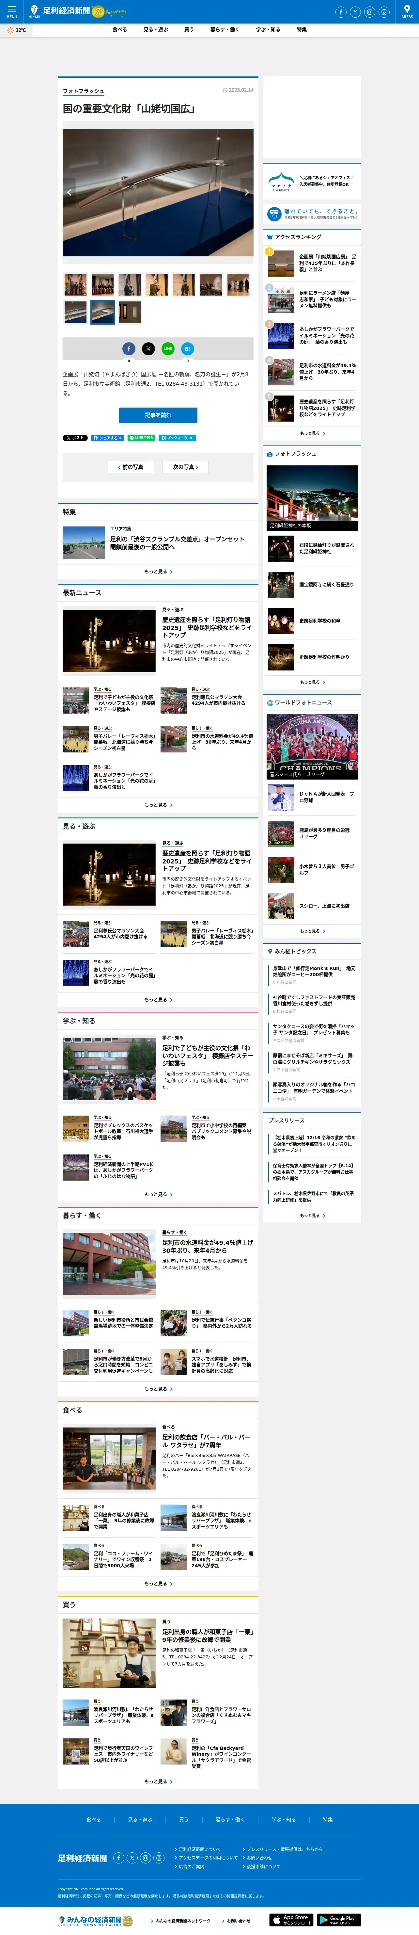Click the Facebook シェアする button

click(107, 438)
